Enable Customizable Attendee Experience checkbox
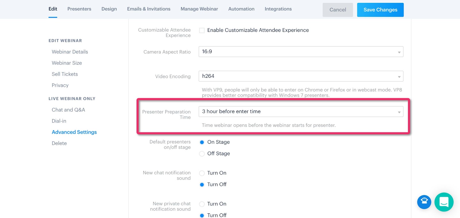The width and height of the screenshot is (460, 218). (x=202, y=30)
